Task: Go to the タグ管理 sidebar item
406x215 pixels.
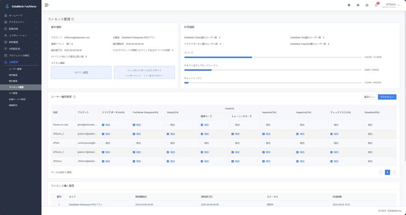Action: click(x=13, y=93)
